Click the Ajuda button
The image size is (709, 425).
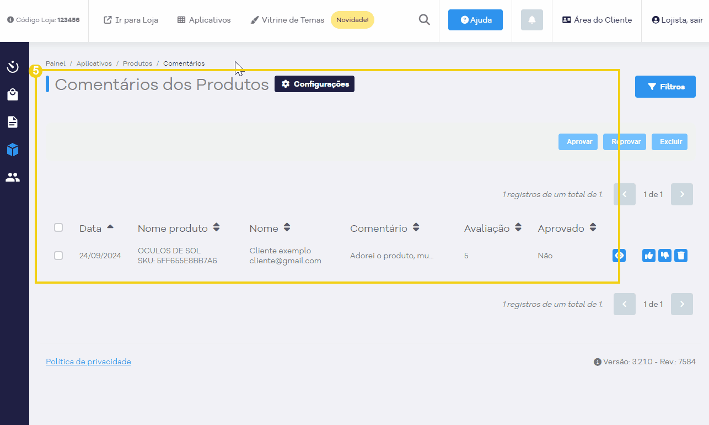click(x=475, y=20)
